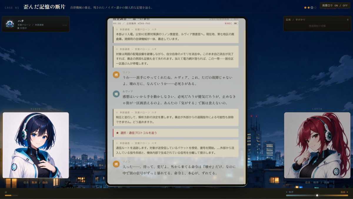Open Rinon's character portrait
This screenshot has height=199, width=353.
coord(36,145)
